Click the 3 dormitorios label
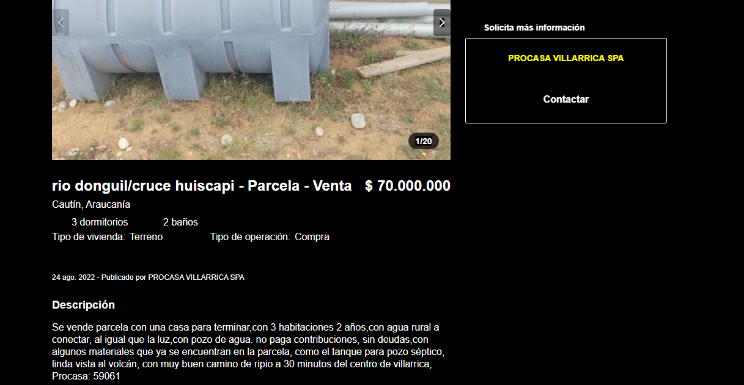 tap(100, 222)
